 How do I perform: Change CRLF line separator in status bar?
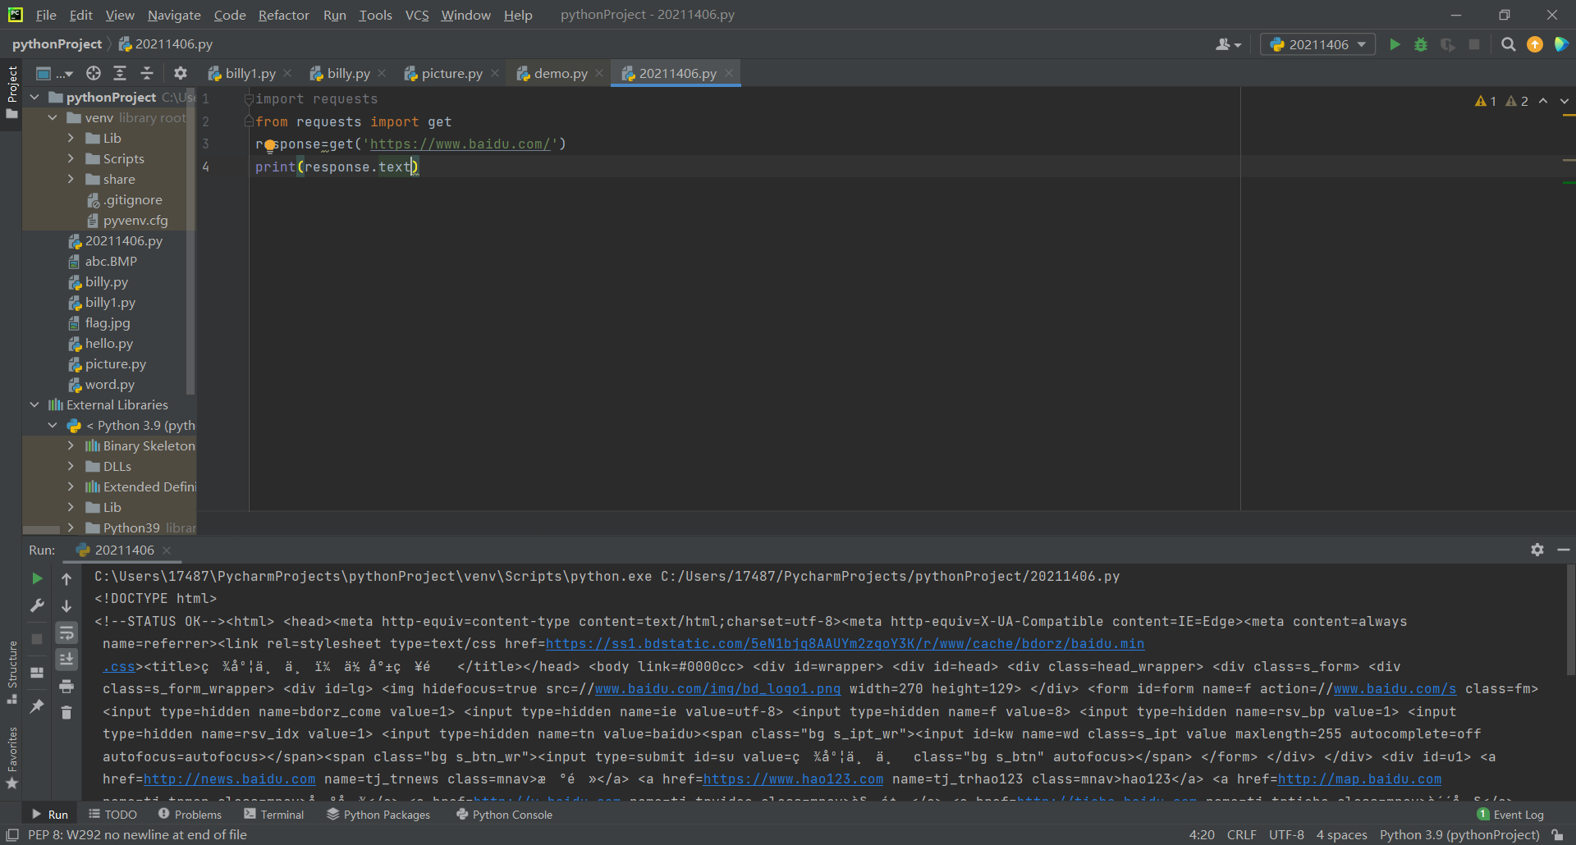1241,834
